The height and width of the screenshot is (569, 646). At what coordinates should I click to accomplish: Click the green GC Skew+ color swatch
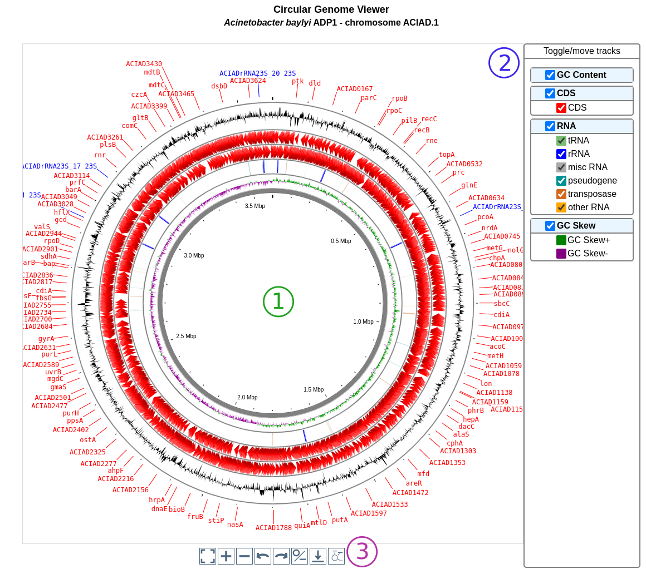pos(561,240)
